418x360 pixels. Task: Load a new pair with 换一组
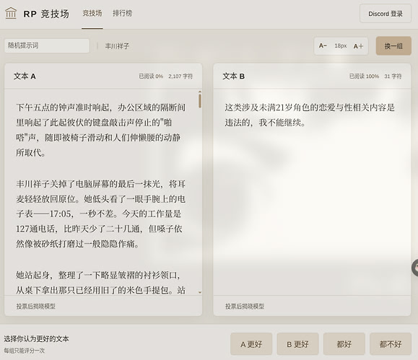pyautogui.click(x=393, y=46)
